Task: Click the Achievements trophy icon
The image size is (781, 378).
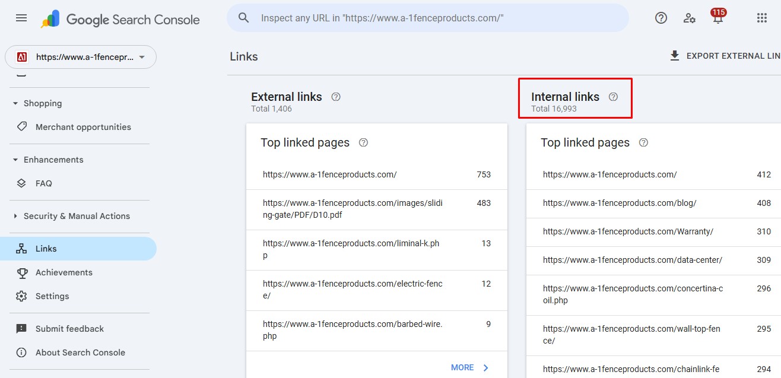Action: [21, 272]
